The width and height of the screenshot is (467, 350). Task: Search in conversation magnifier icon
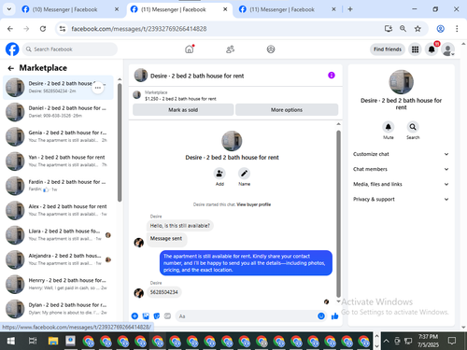coord(413,127)
